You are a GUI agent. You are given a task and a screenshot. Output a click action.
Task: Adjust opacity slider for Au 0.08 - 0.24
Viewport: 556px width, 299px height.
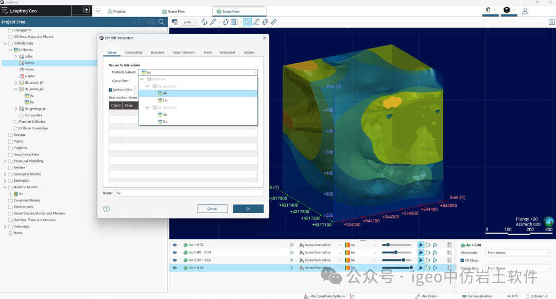click(x=396, y=253)
